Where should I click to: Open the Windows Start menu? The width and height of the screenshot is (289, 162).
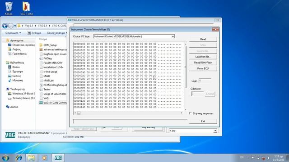point(5,158)
